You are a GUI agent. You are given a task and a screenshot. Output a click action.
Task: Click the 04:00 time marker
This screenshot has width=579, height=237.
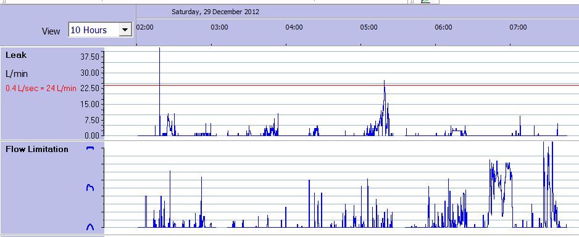(x=294, y=27)
